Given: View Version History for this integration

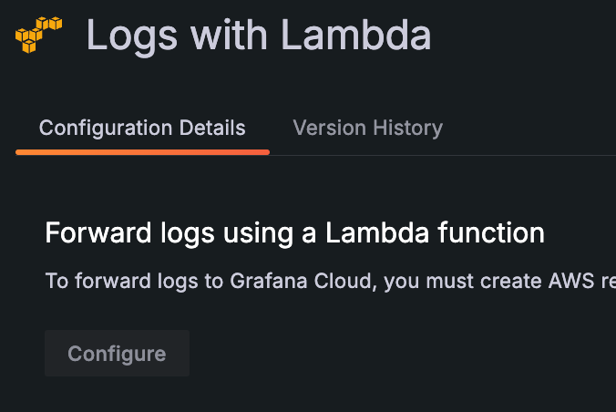Looking at the screenshot, I should click(x=367, y=128).
